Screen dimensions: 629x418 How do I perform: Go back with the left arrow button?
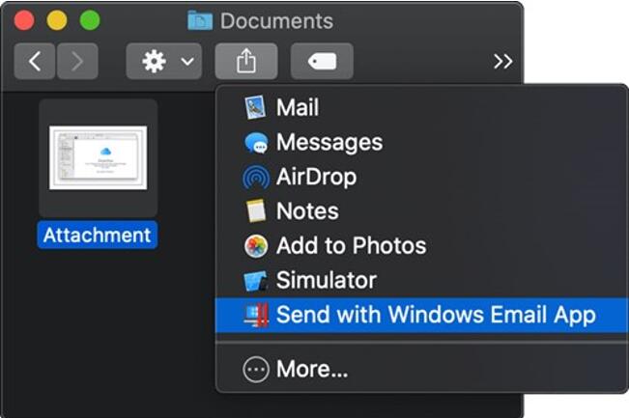point(35,62)
